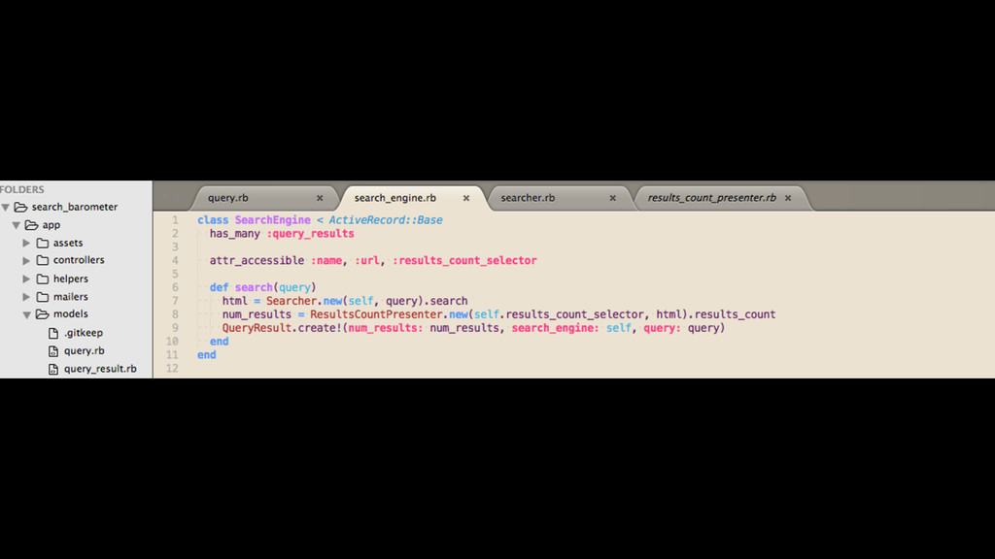Select the app folder label
The width and height of the screenshot is (995, 559).
[51, 225]
